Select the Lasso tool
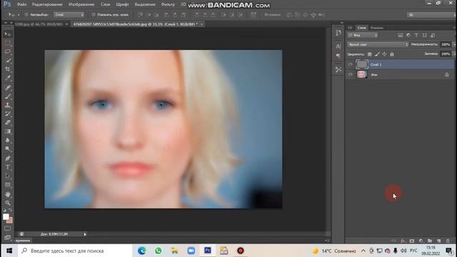457x257 pixels. pos(8,52)
